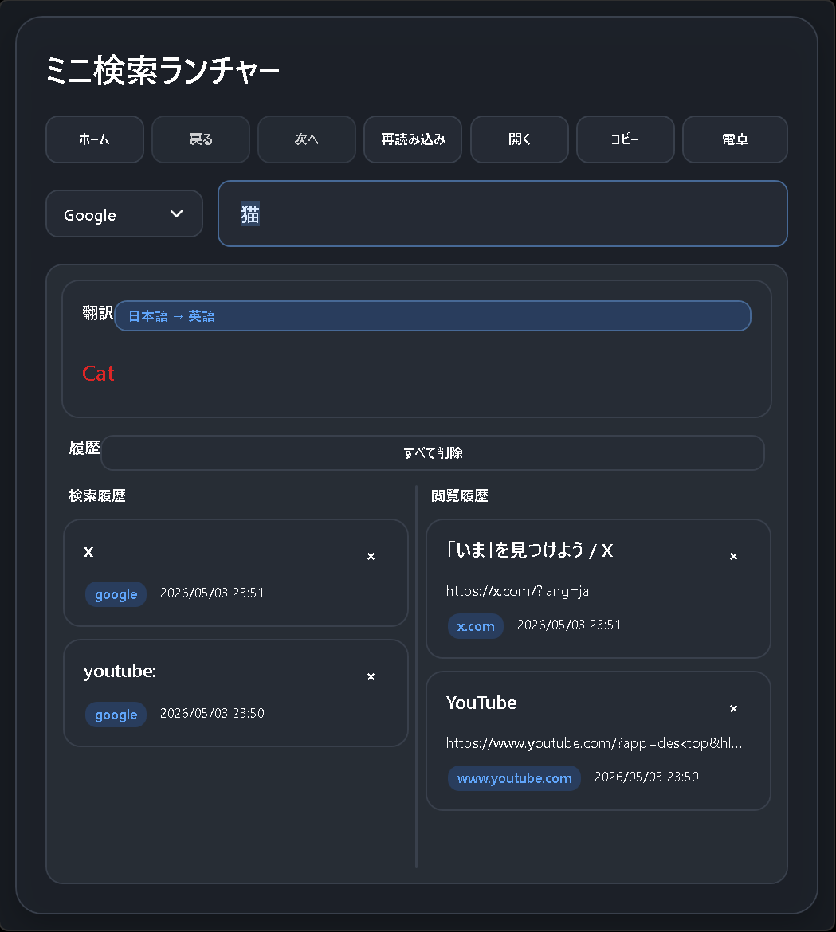Click the ホーム button
836x932 pixels.
click(95, 139)
